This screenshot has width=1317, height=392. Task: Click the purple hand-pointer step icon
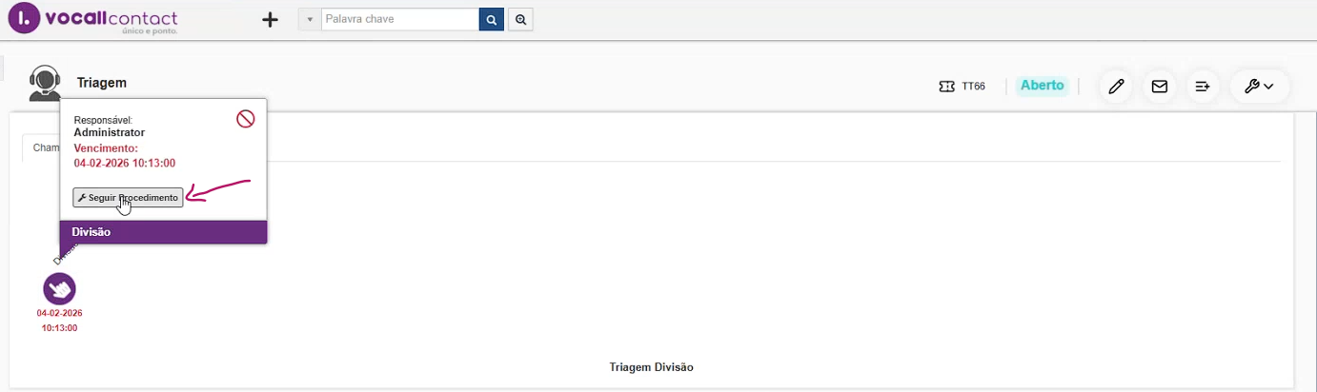pyautogui.click(x=59, y=288)
